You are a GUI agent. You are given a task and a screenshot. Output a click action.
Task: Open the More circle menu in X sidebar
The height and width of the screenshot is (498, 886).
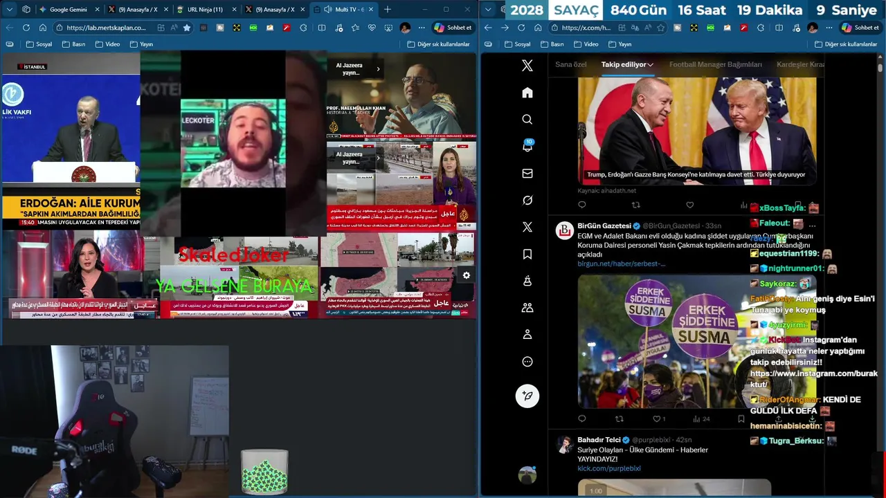click(x=527, y=362)
